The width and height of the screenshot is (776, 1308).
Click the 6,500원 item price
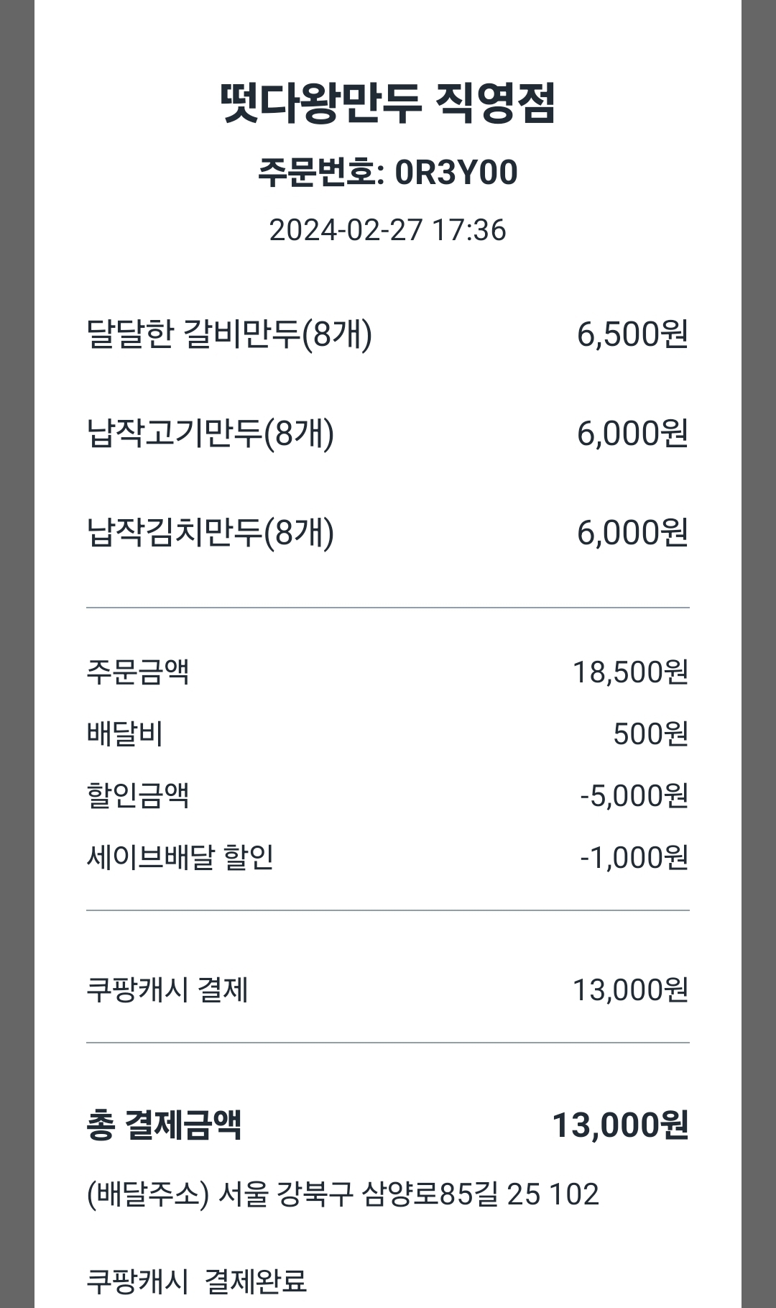[632, 334]
